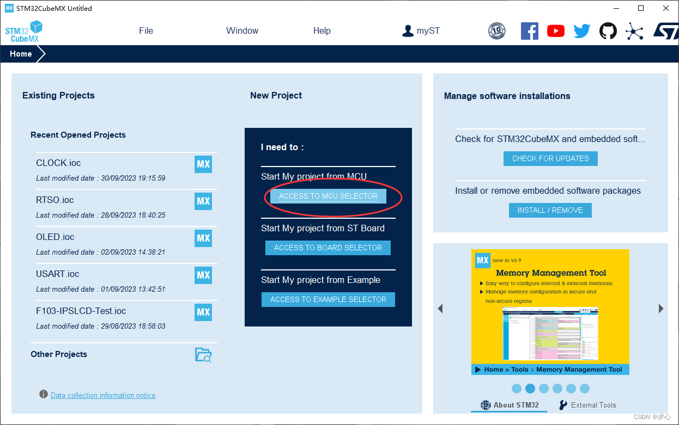Switch to the About STM32 tab
The height and width of the screenshot is (425, 679).
pyautogui.click(x=510, y=405)
